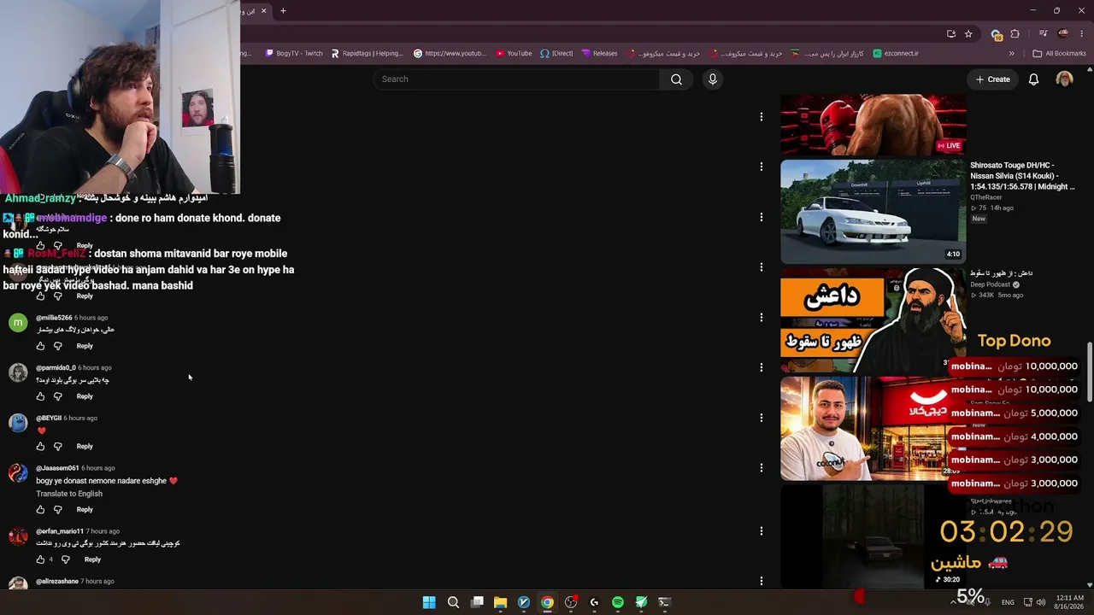Click the YouTube search input field
This screenshot has height=615, width=1094.
pyautogui.click(x=515, y=79)
